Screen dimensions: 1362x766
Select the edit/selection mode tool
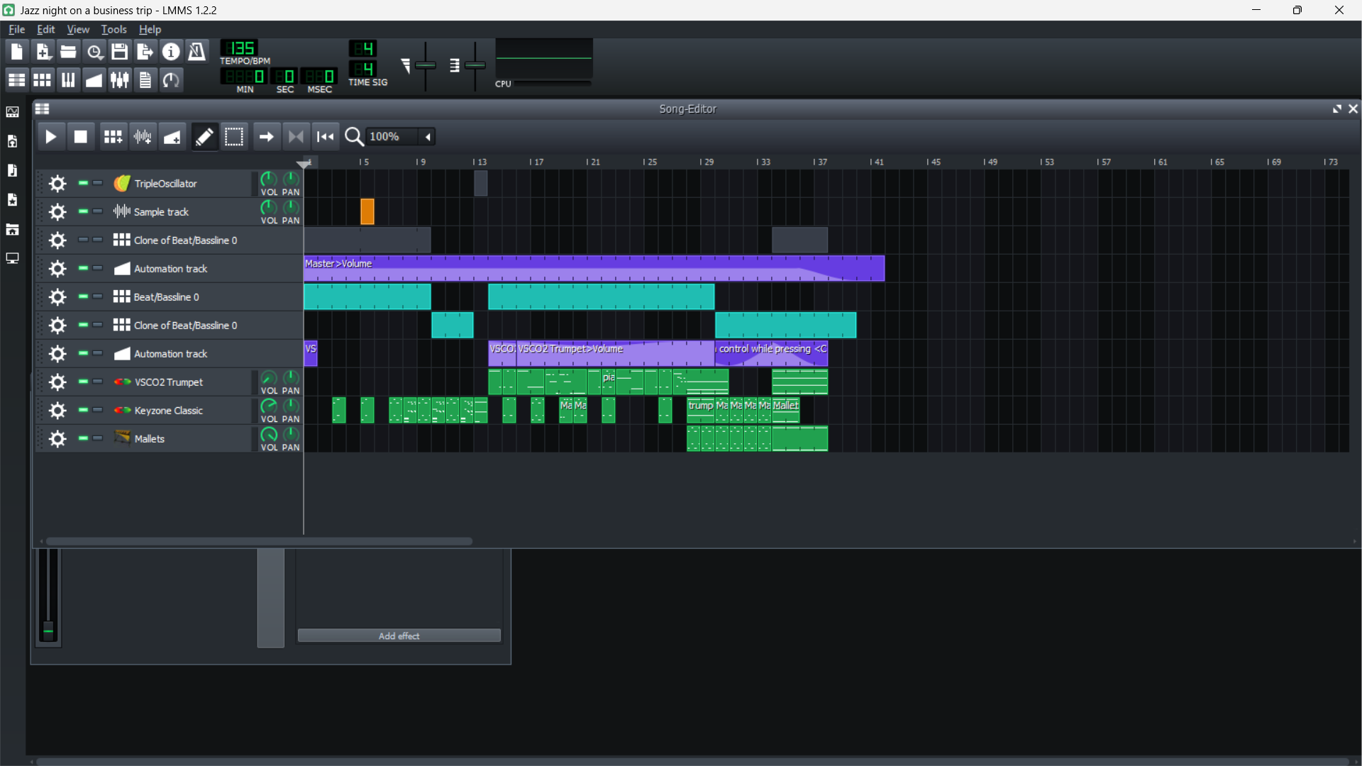pyautogui.click(x=234, y=137)
